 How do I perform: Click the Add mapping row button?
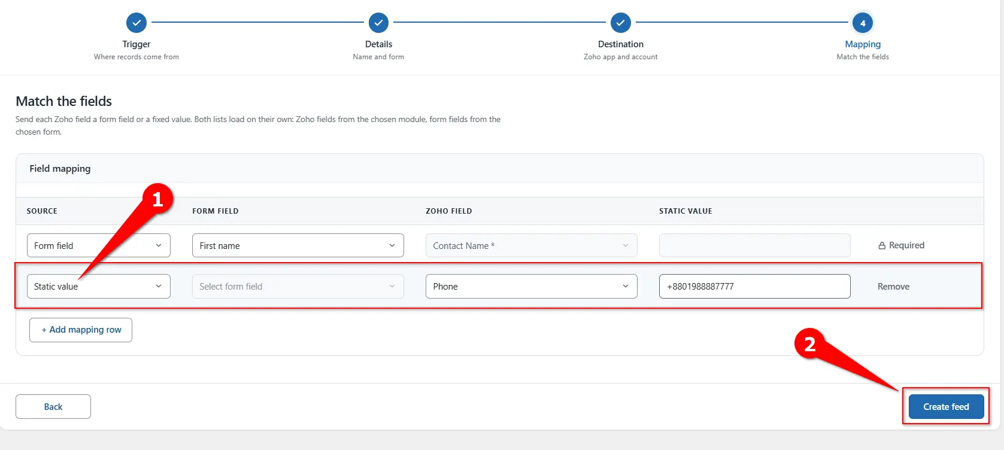81,330
